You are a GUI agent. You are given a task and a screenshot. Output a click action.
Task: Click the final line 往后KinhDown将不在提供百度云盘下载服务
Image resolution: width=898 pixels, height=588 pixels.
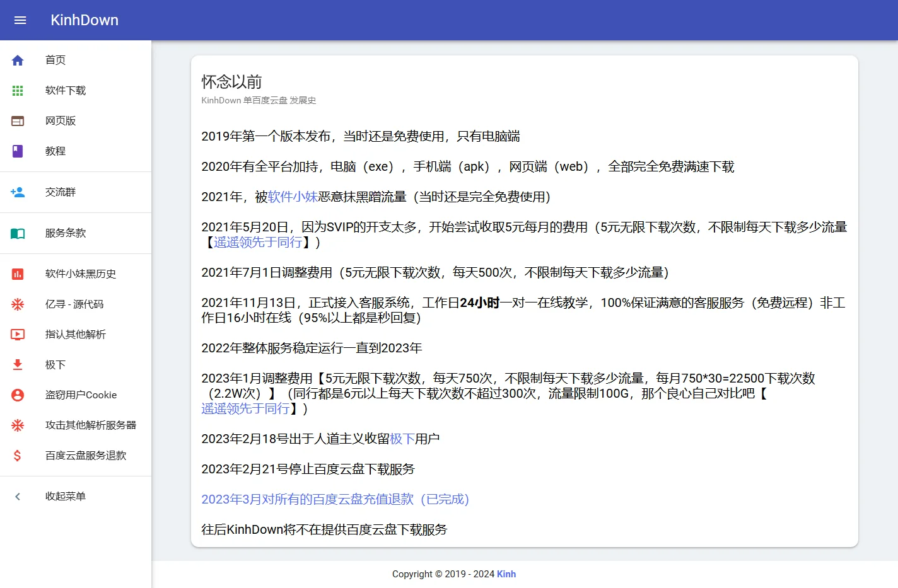click(x=324, y=530)
